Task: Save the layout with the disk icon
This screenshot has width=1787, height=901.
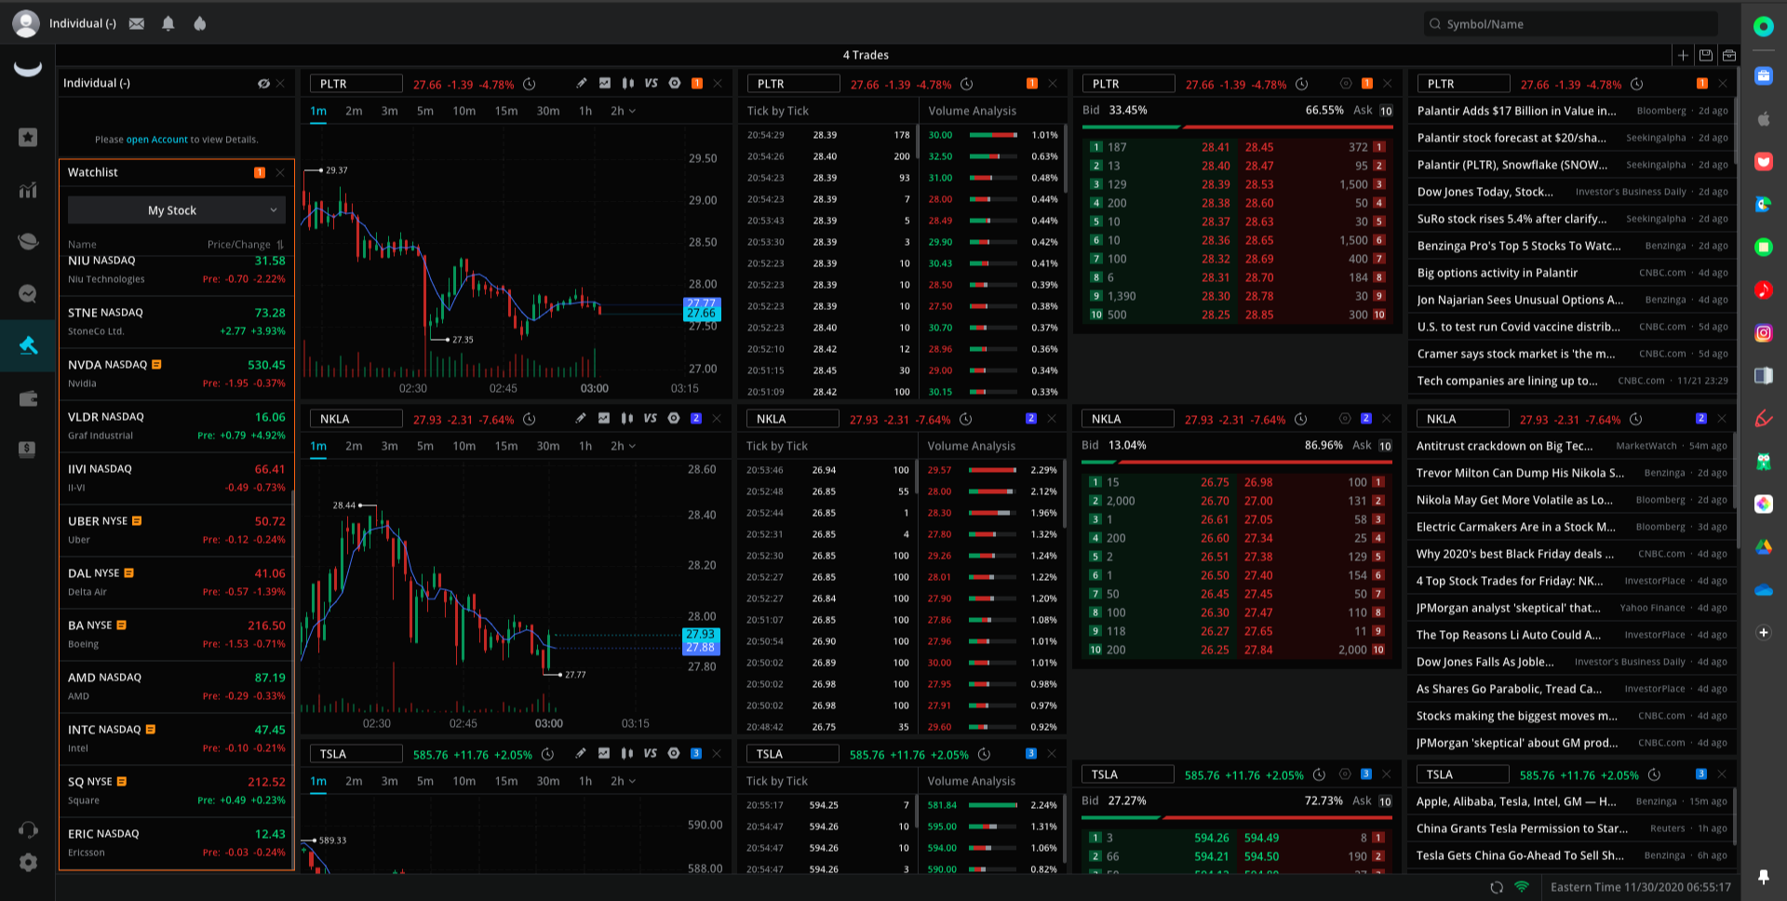Action: 1706,55
